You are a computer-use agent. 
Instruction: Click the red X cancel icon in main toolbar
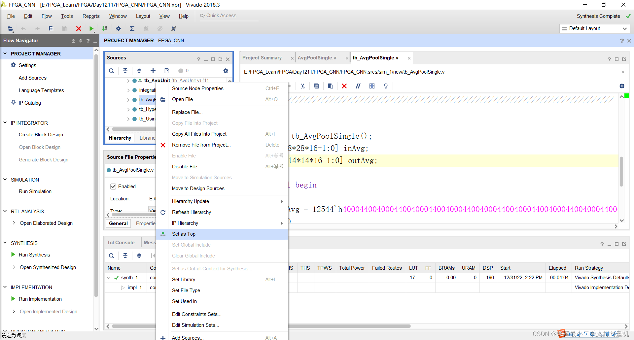[79, 29]
